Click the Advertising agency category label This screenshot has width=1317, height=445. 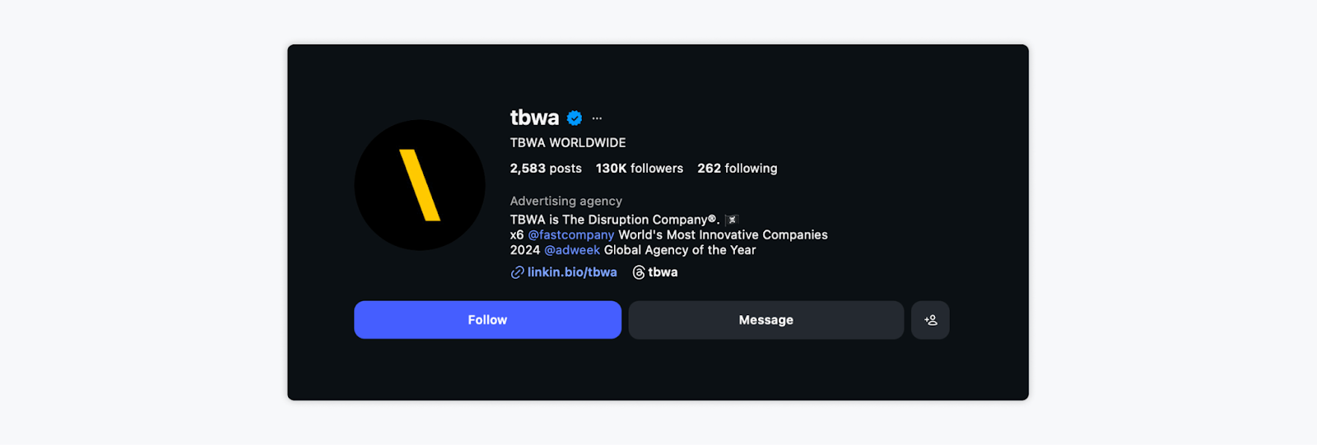point(565,201)
